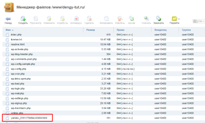Sort by the Владелец column header
Screen dimensions: 205x123
[x=160, y=30]
